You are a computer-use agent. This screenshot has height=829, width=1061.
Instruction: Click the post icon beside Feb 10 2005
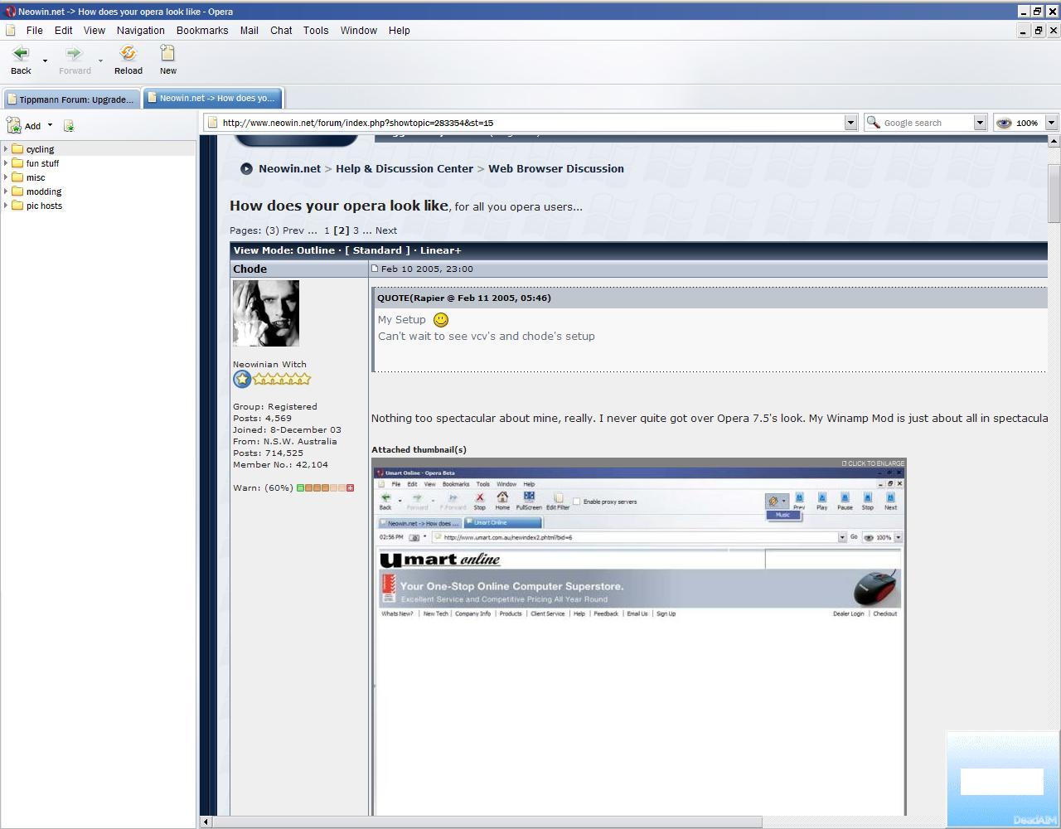coord(375,269)
